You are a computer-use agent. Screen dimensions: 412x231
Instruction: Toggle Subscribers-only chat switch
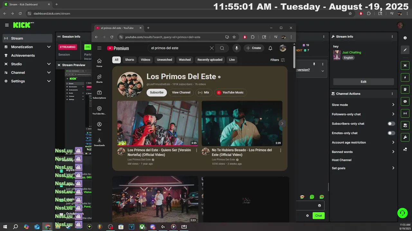tap(391, 124)
